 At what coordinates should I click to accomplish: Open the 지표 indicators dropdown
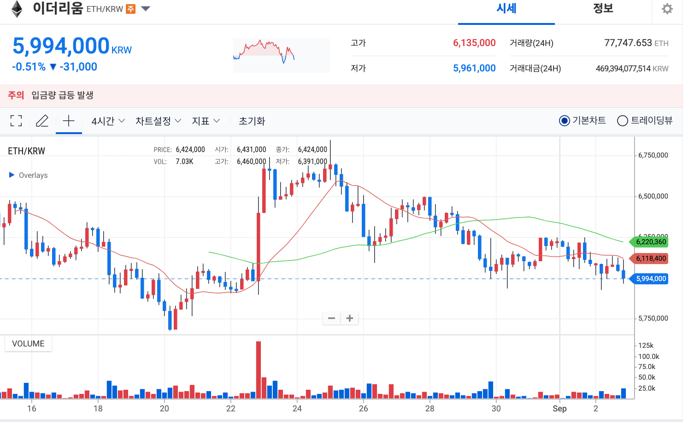point(205,121)
